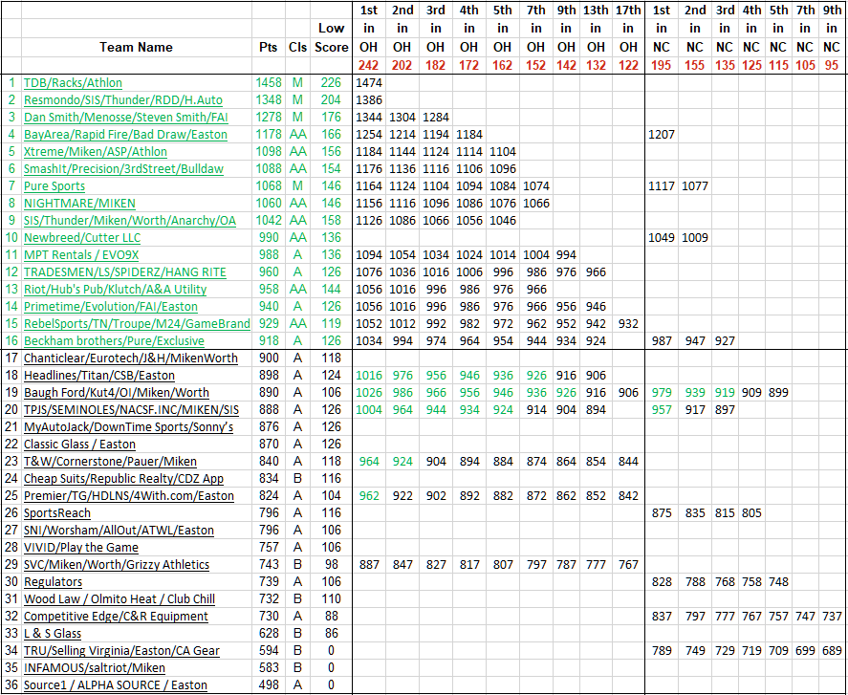The height and width of the screenshot is (695, 848).
Task: Open Source1 / ALPHA SOURCE / Easton link
Action: pyautogui.click(x=115, y=685)
